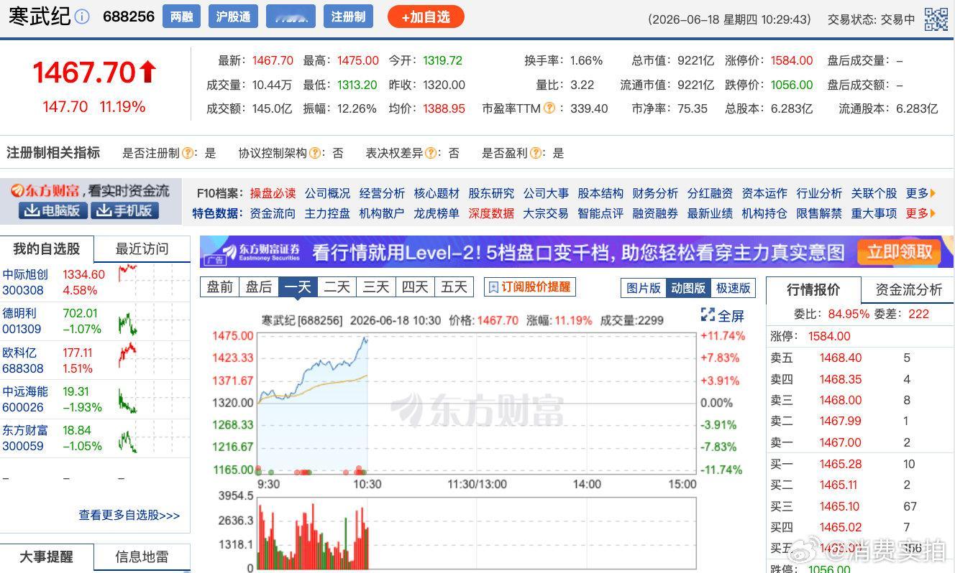Viewport: 955px width, 573px height.
Task: Open 德明利 mini trend chart
Action: click(x=128, y=323)
